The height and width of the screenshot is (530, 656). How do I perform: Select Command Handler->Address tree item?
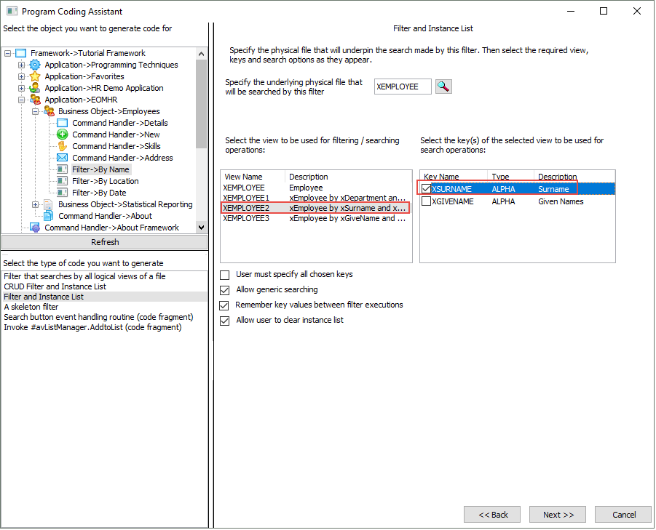coord(122,158)
